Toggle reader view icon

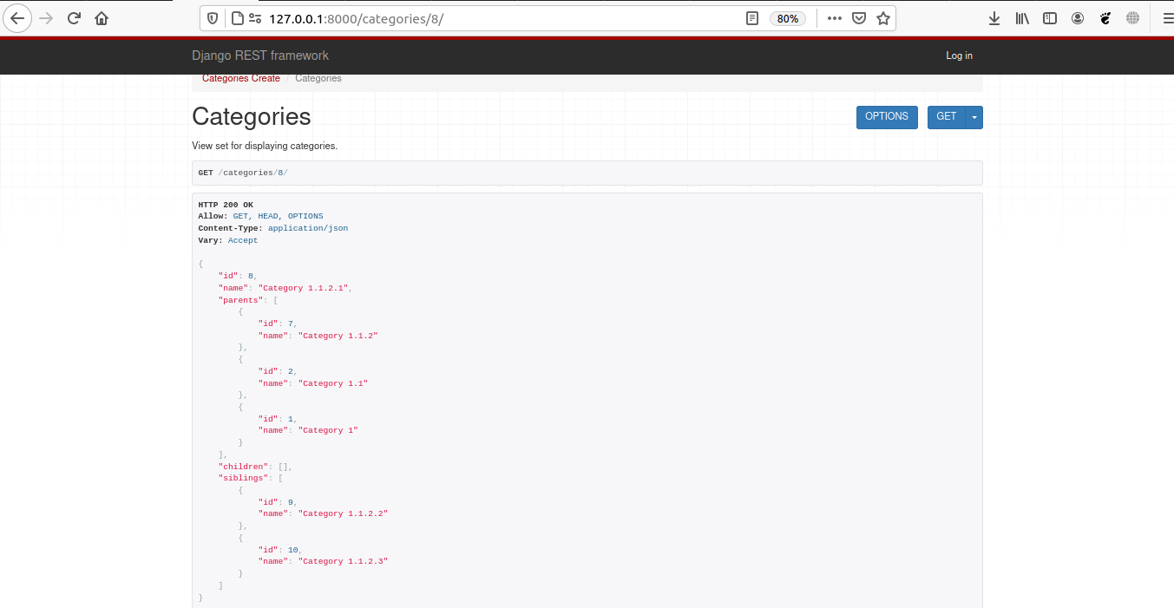point(752,18)
